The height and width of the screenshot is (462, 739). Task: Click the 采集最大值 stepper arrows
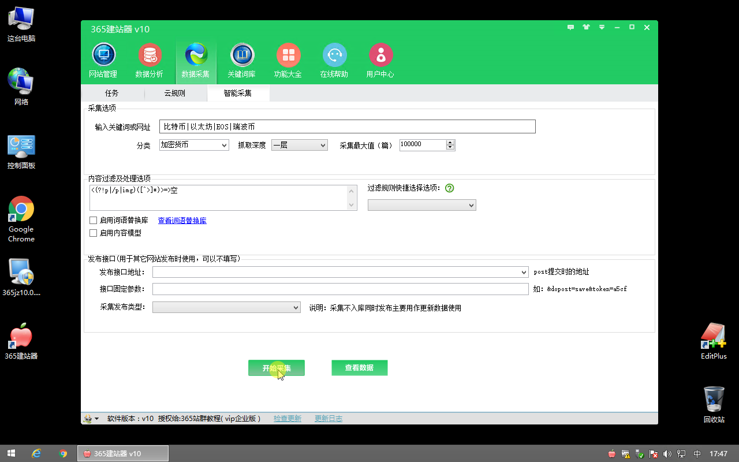click(x=450, y=145)
